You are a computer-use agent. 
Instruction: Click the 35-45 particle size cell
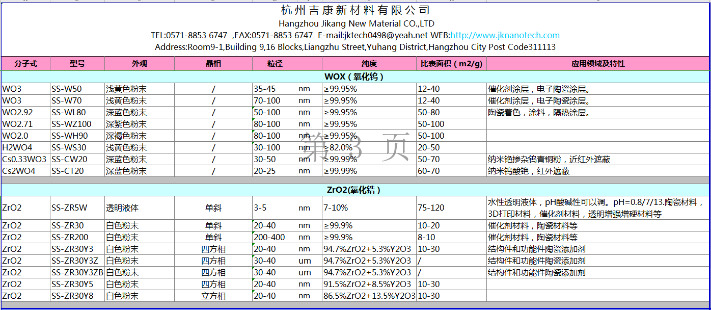click(x=275, y=89)
